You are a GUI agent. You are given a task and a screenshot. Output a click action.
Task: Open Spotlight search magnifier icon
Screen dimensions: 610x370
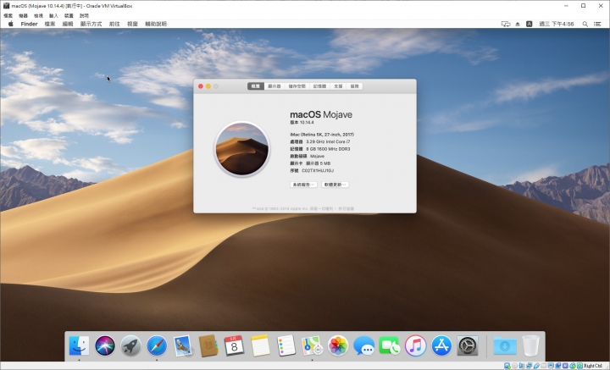(585, 24)
